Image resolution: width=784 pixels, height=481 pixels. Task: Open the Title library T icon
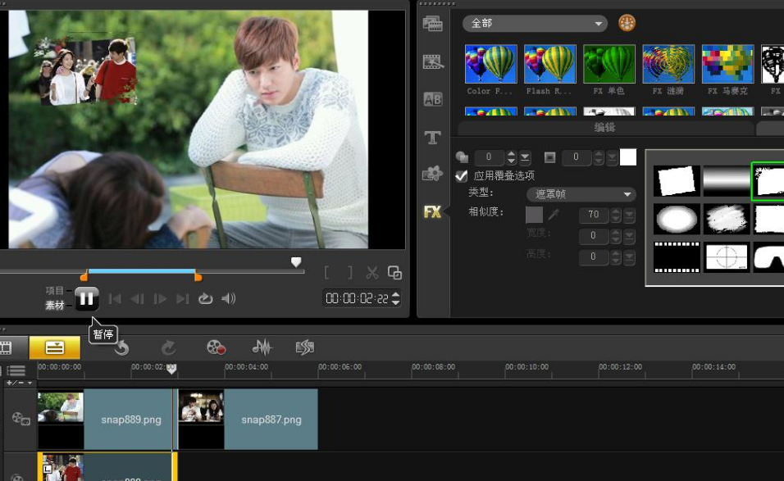[x=432, y=138]
